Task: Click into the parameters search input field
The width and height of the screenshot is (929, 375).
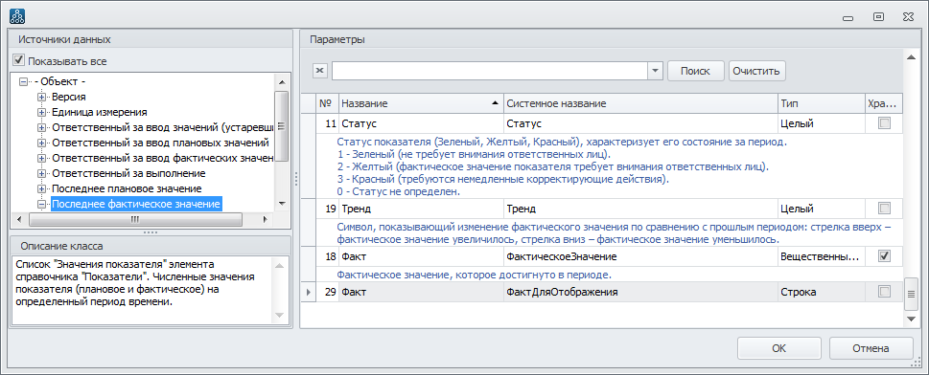Action: (x=490, y=71)
